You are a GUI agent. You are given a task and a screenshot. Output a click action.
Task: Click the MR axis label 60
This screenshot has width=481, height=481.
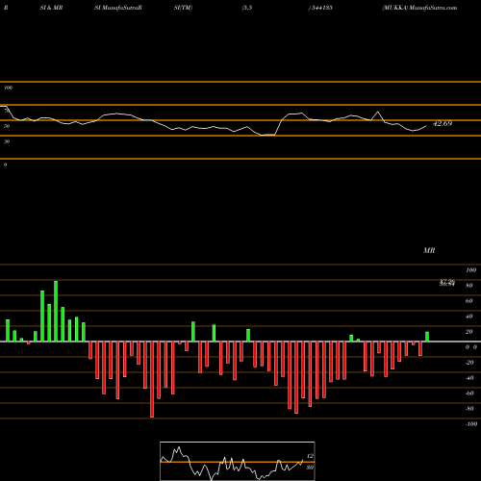pyautogui.click(x=469, y=301)
